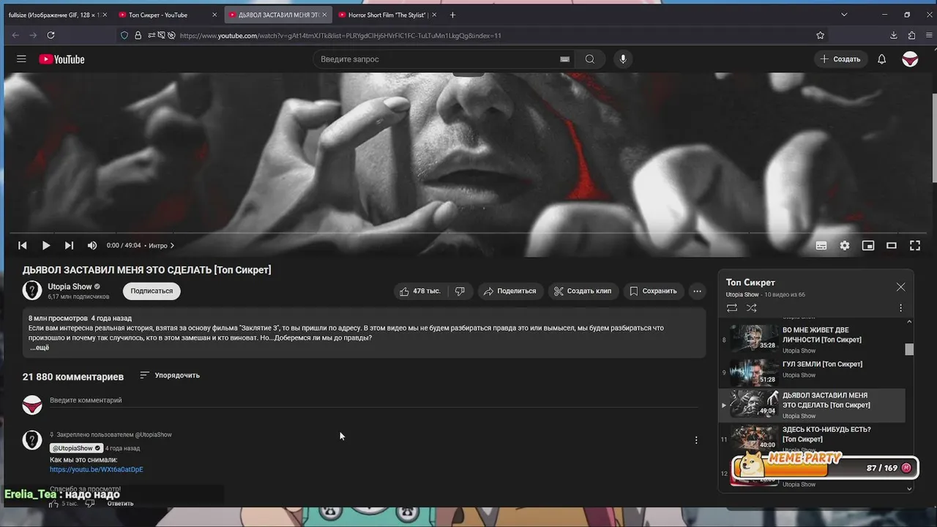
Task: Open YouTube notifications bell
Action: tap(882, 59)
